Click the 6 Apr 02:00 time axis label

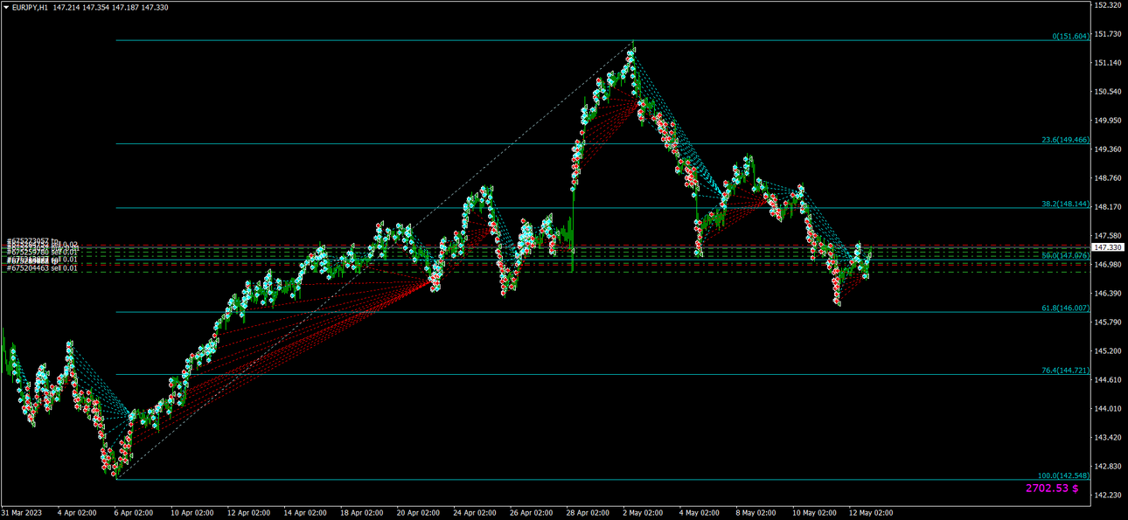click(134, 513)
